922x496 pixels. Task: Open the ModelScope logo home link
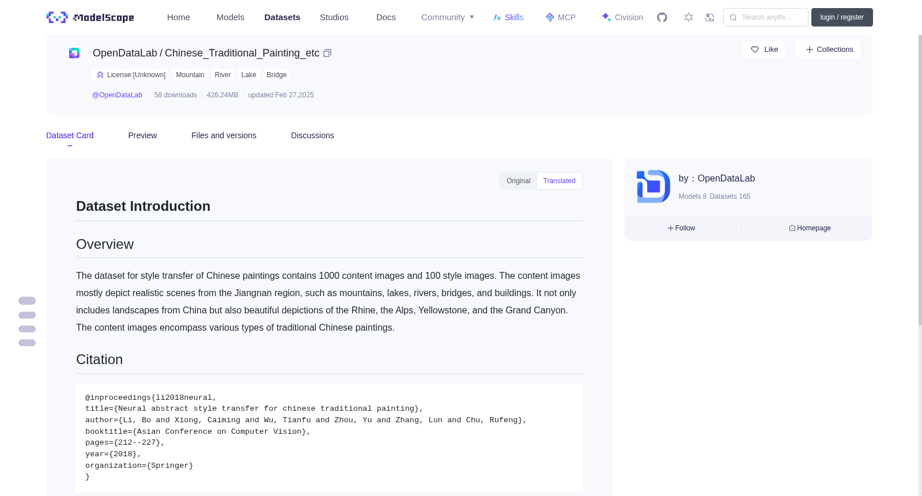pyautogui.click(x=90, y=17)
